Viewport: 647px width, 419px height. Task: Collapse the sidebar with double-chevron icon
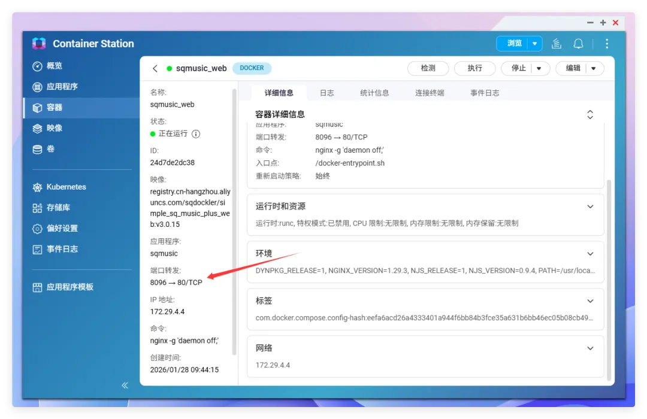click(125, 385)
